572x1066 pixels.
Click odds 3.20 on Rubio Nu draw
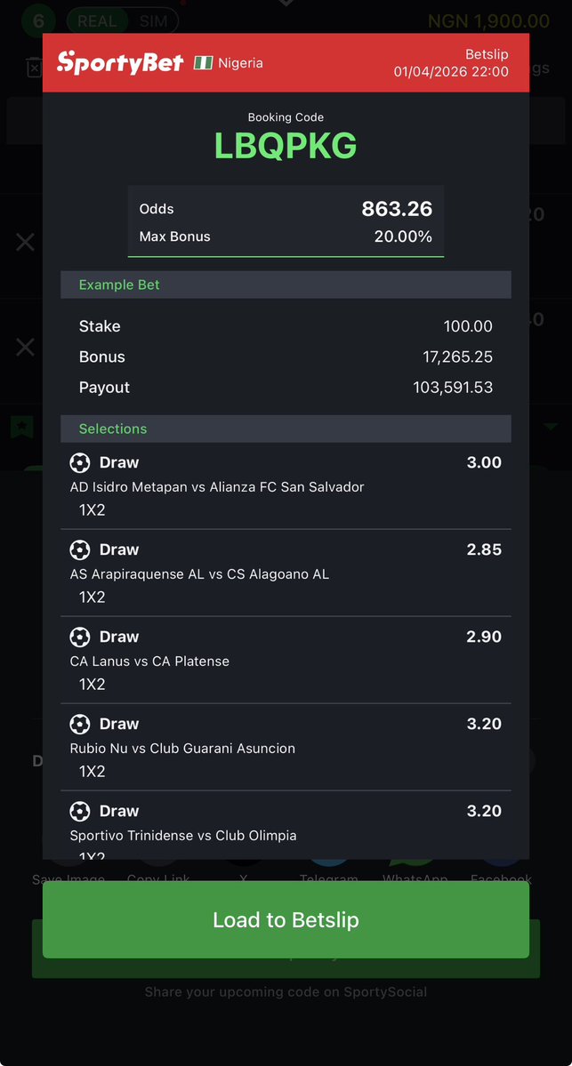tap(484, 724)
